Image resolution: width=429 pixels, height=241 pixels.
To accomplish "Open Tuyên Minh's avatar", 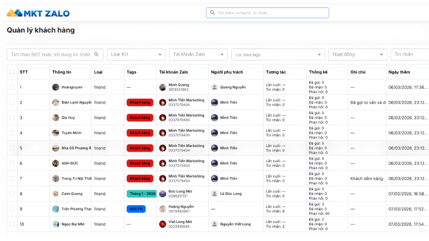I will [56, 133].
